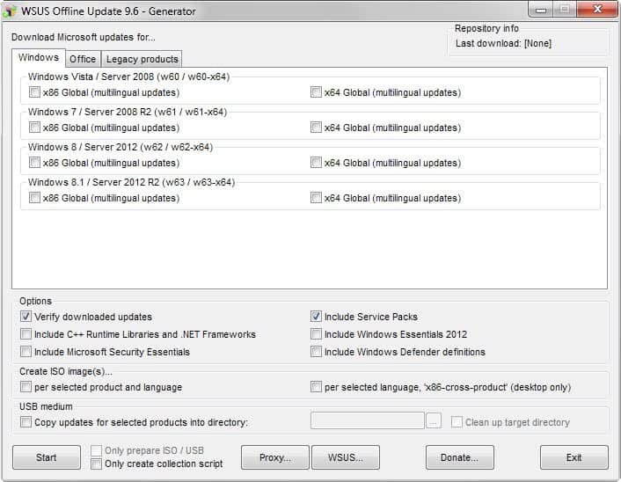The height and width of the screenshot is (482, 621).
Task: Enable Windows 7 x64 Global updates
Action: [316, 128]
